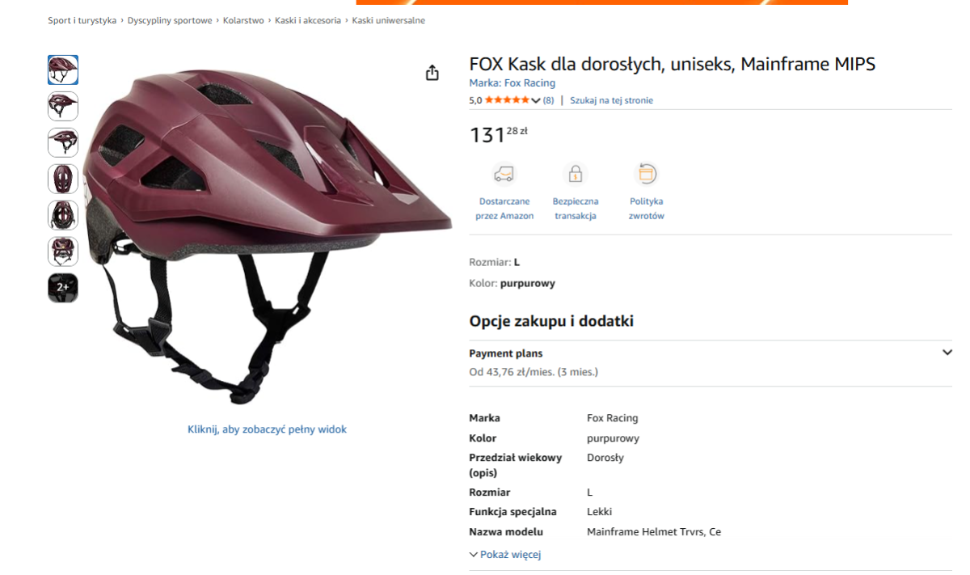Go to Kolarstwo breadcrumb category
This screenshot has height=575, width=970.
point(243,20)
